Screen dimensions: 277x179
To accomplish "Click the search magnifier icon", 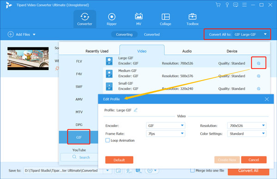I will point(74,157).
